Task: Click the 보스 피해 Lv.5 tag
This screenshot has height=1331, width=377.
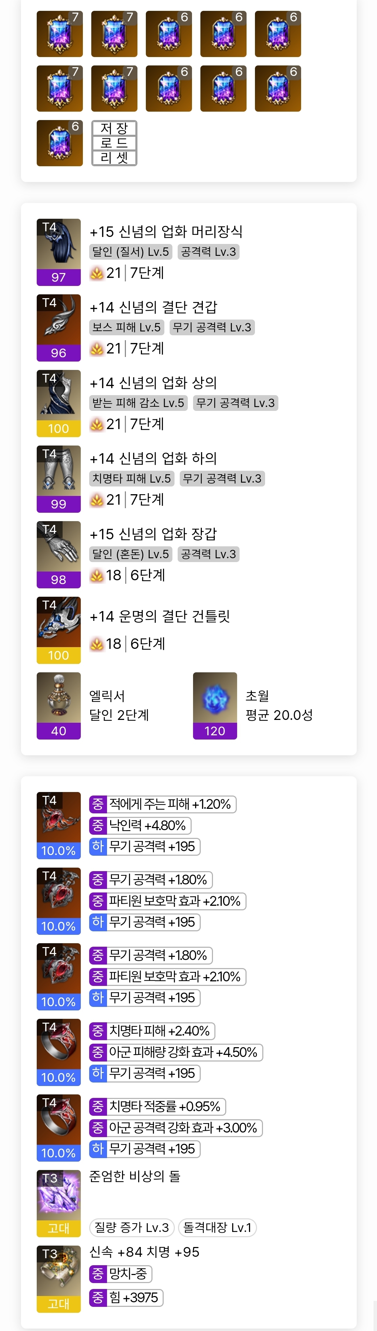Action: click(127, 327)
